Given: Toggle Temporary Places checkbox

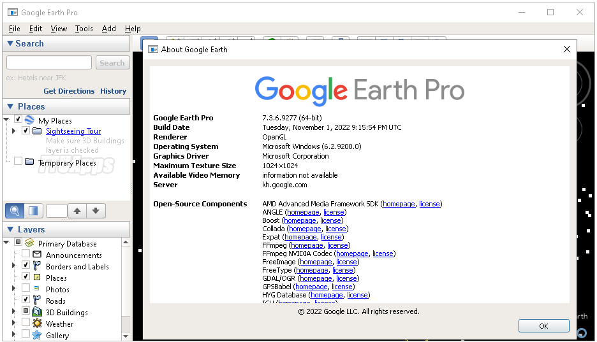Looking at the screenshot, I should (x=18, y=161).
